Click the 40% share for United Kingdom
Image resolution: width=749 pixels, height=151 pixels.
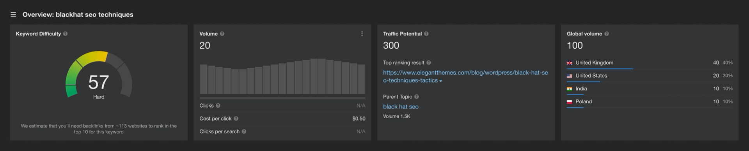click(728, 63)
